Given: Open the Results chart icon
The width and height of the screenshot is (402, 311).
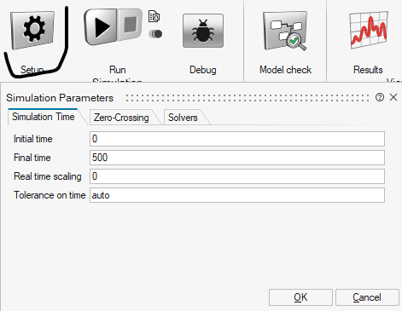Looking at the screenshot, I should pyautogui.click(x=369, y=30).
